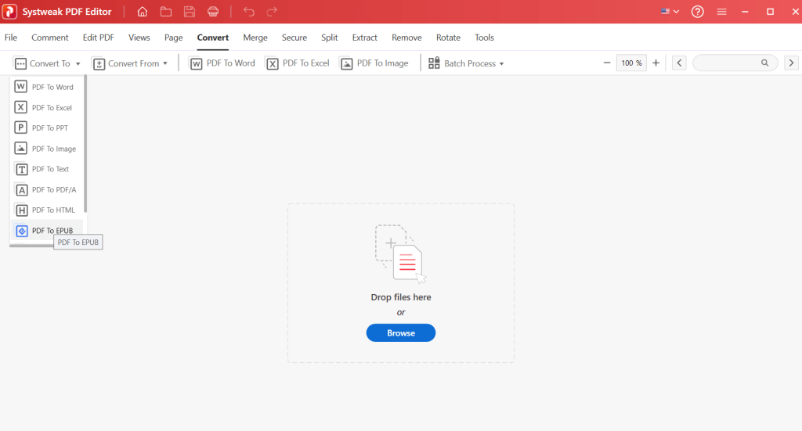This screenshot has width=802, height=431.
Task: Choose PDF To EPUB menu entry
Action: (x=46, y=230)
